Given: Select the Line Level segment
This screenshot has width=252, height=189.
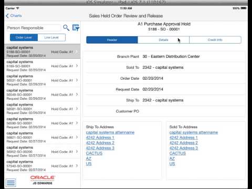Looking at the screenshot, I should pyautogui.click(x=51, y=37).
